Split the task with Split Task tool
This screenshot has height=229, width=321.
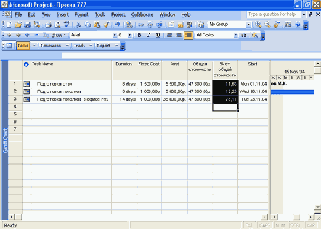(159, 25)
